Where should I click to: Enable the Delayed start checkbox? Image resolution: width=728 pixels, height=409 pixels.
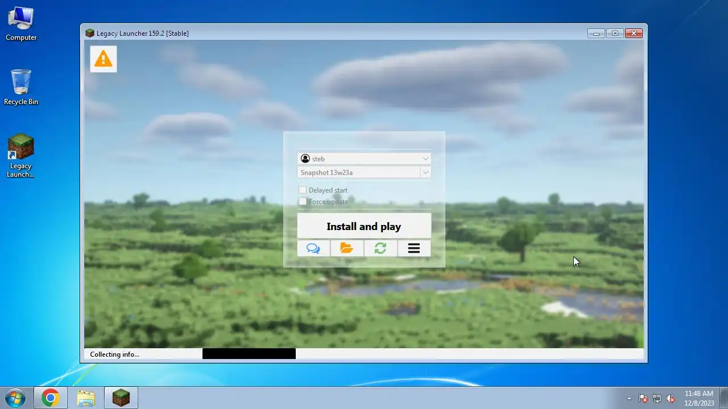[303, 190]
